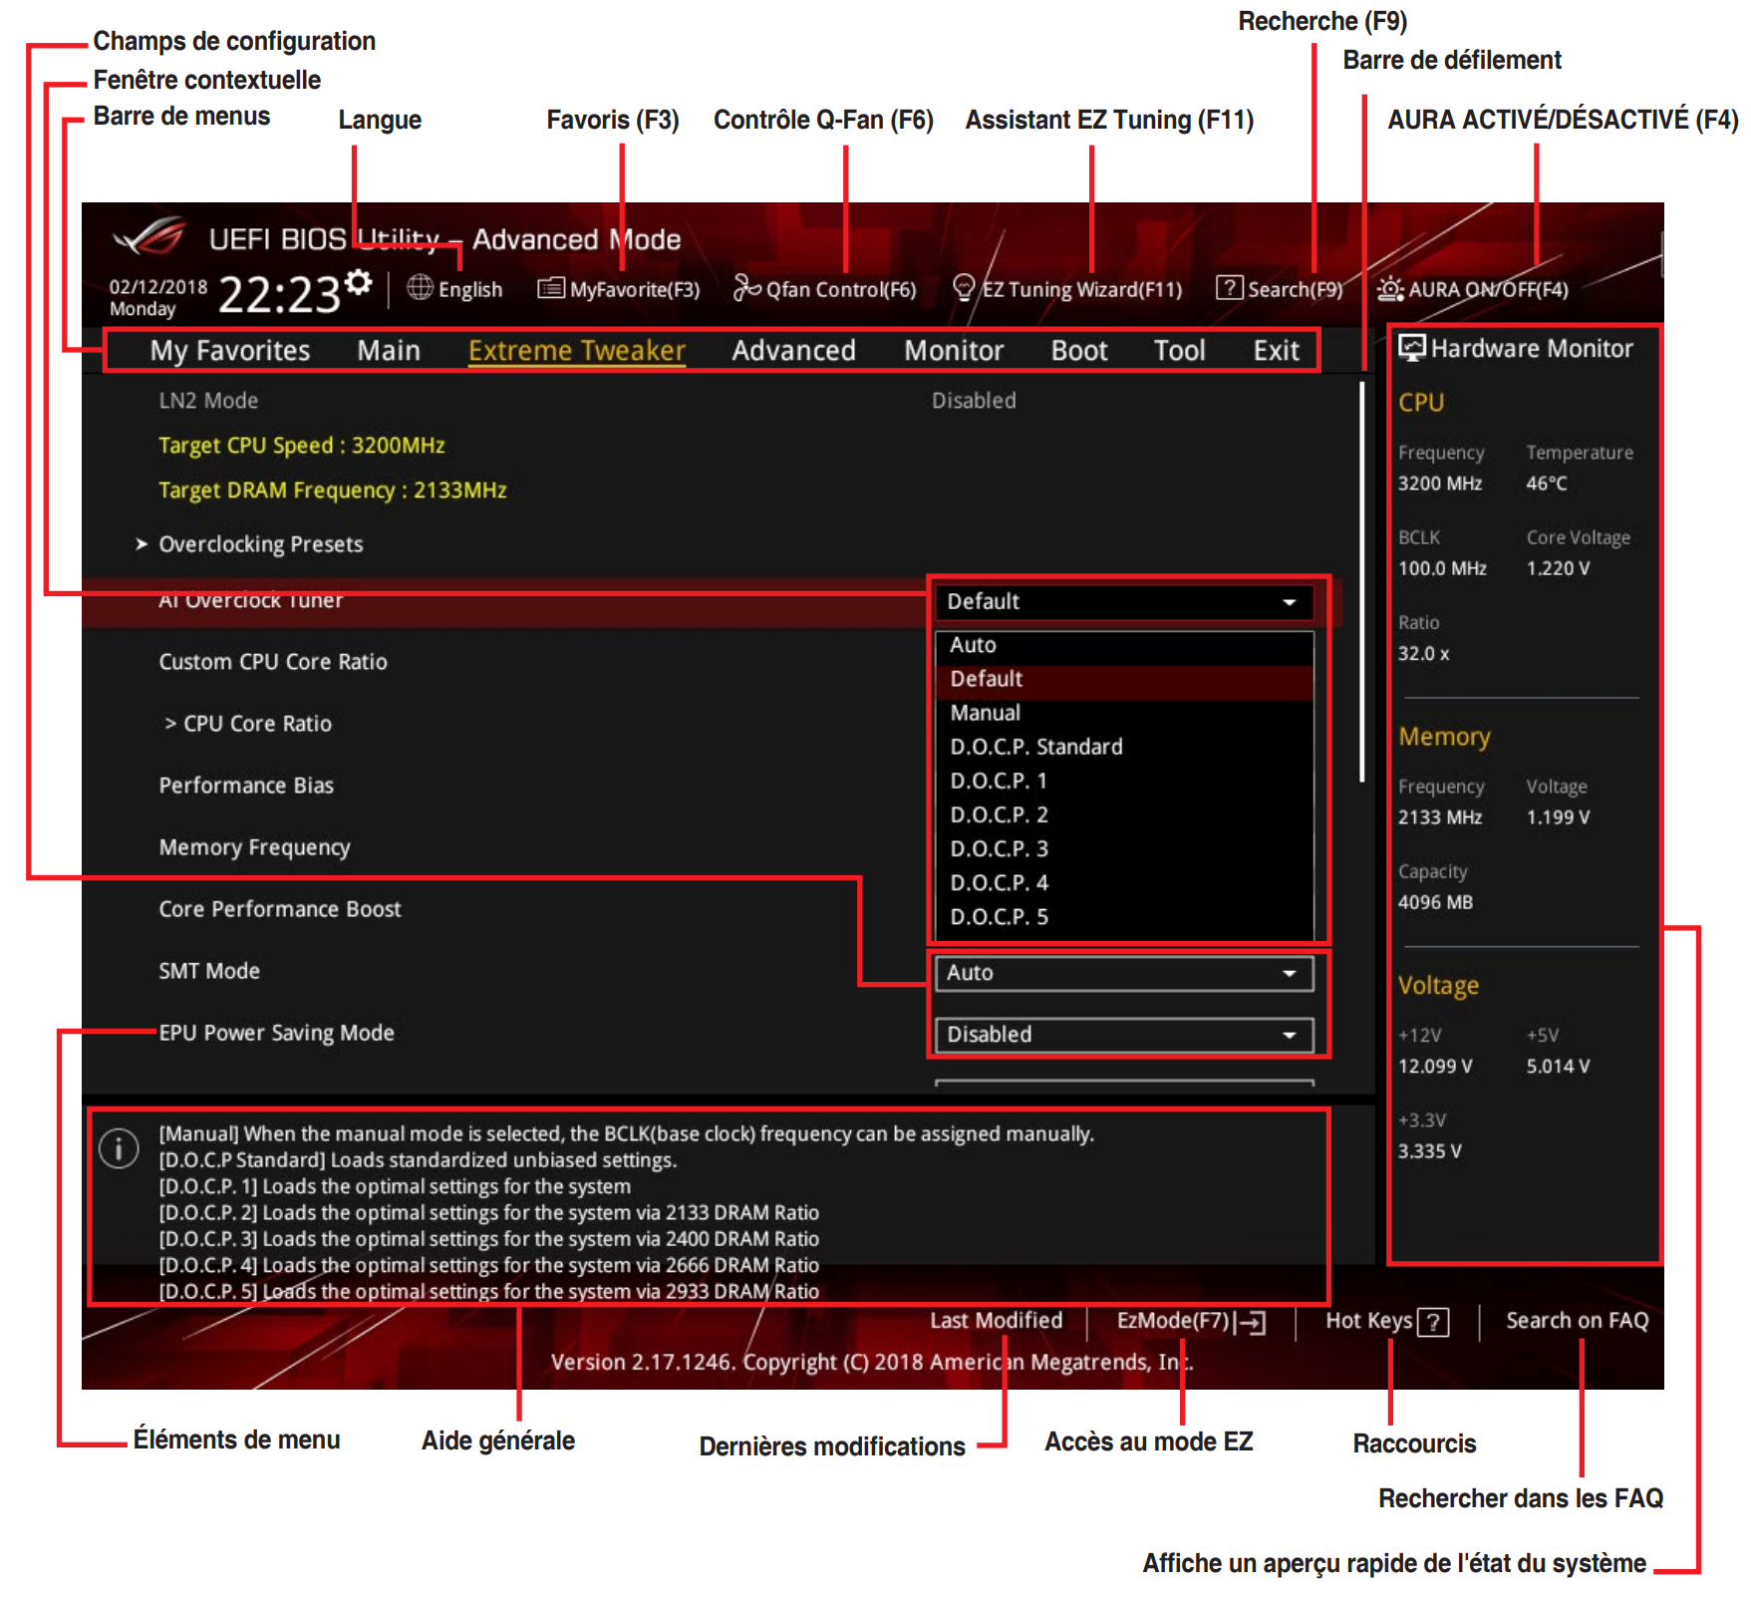Click the MyFavorite list icon
Viewport: 1751px width, 1598px height.
click(551, 288)
